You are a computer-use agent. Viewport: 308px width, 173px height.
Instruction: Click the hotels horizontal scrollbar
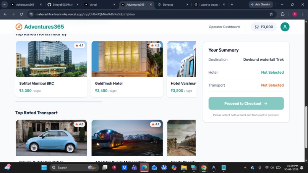coord(59,102)
